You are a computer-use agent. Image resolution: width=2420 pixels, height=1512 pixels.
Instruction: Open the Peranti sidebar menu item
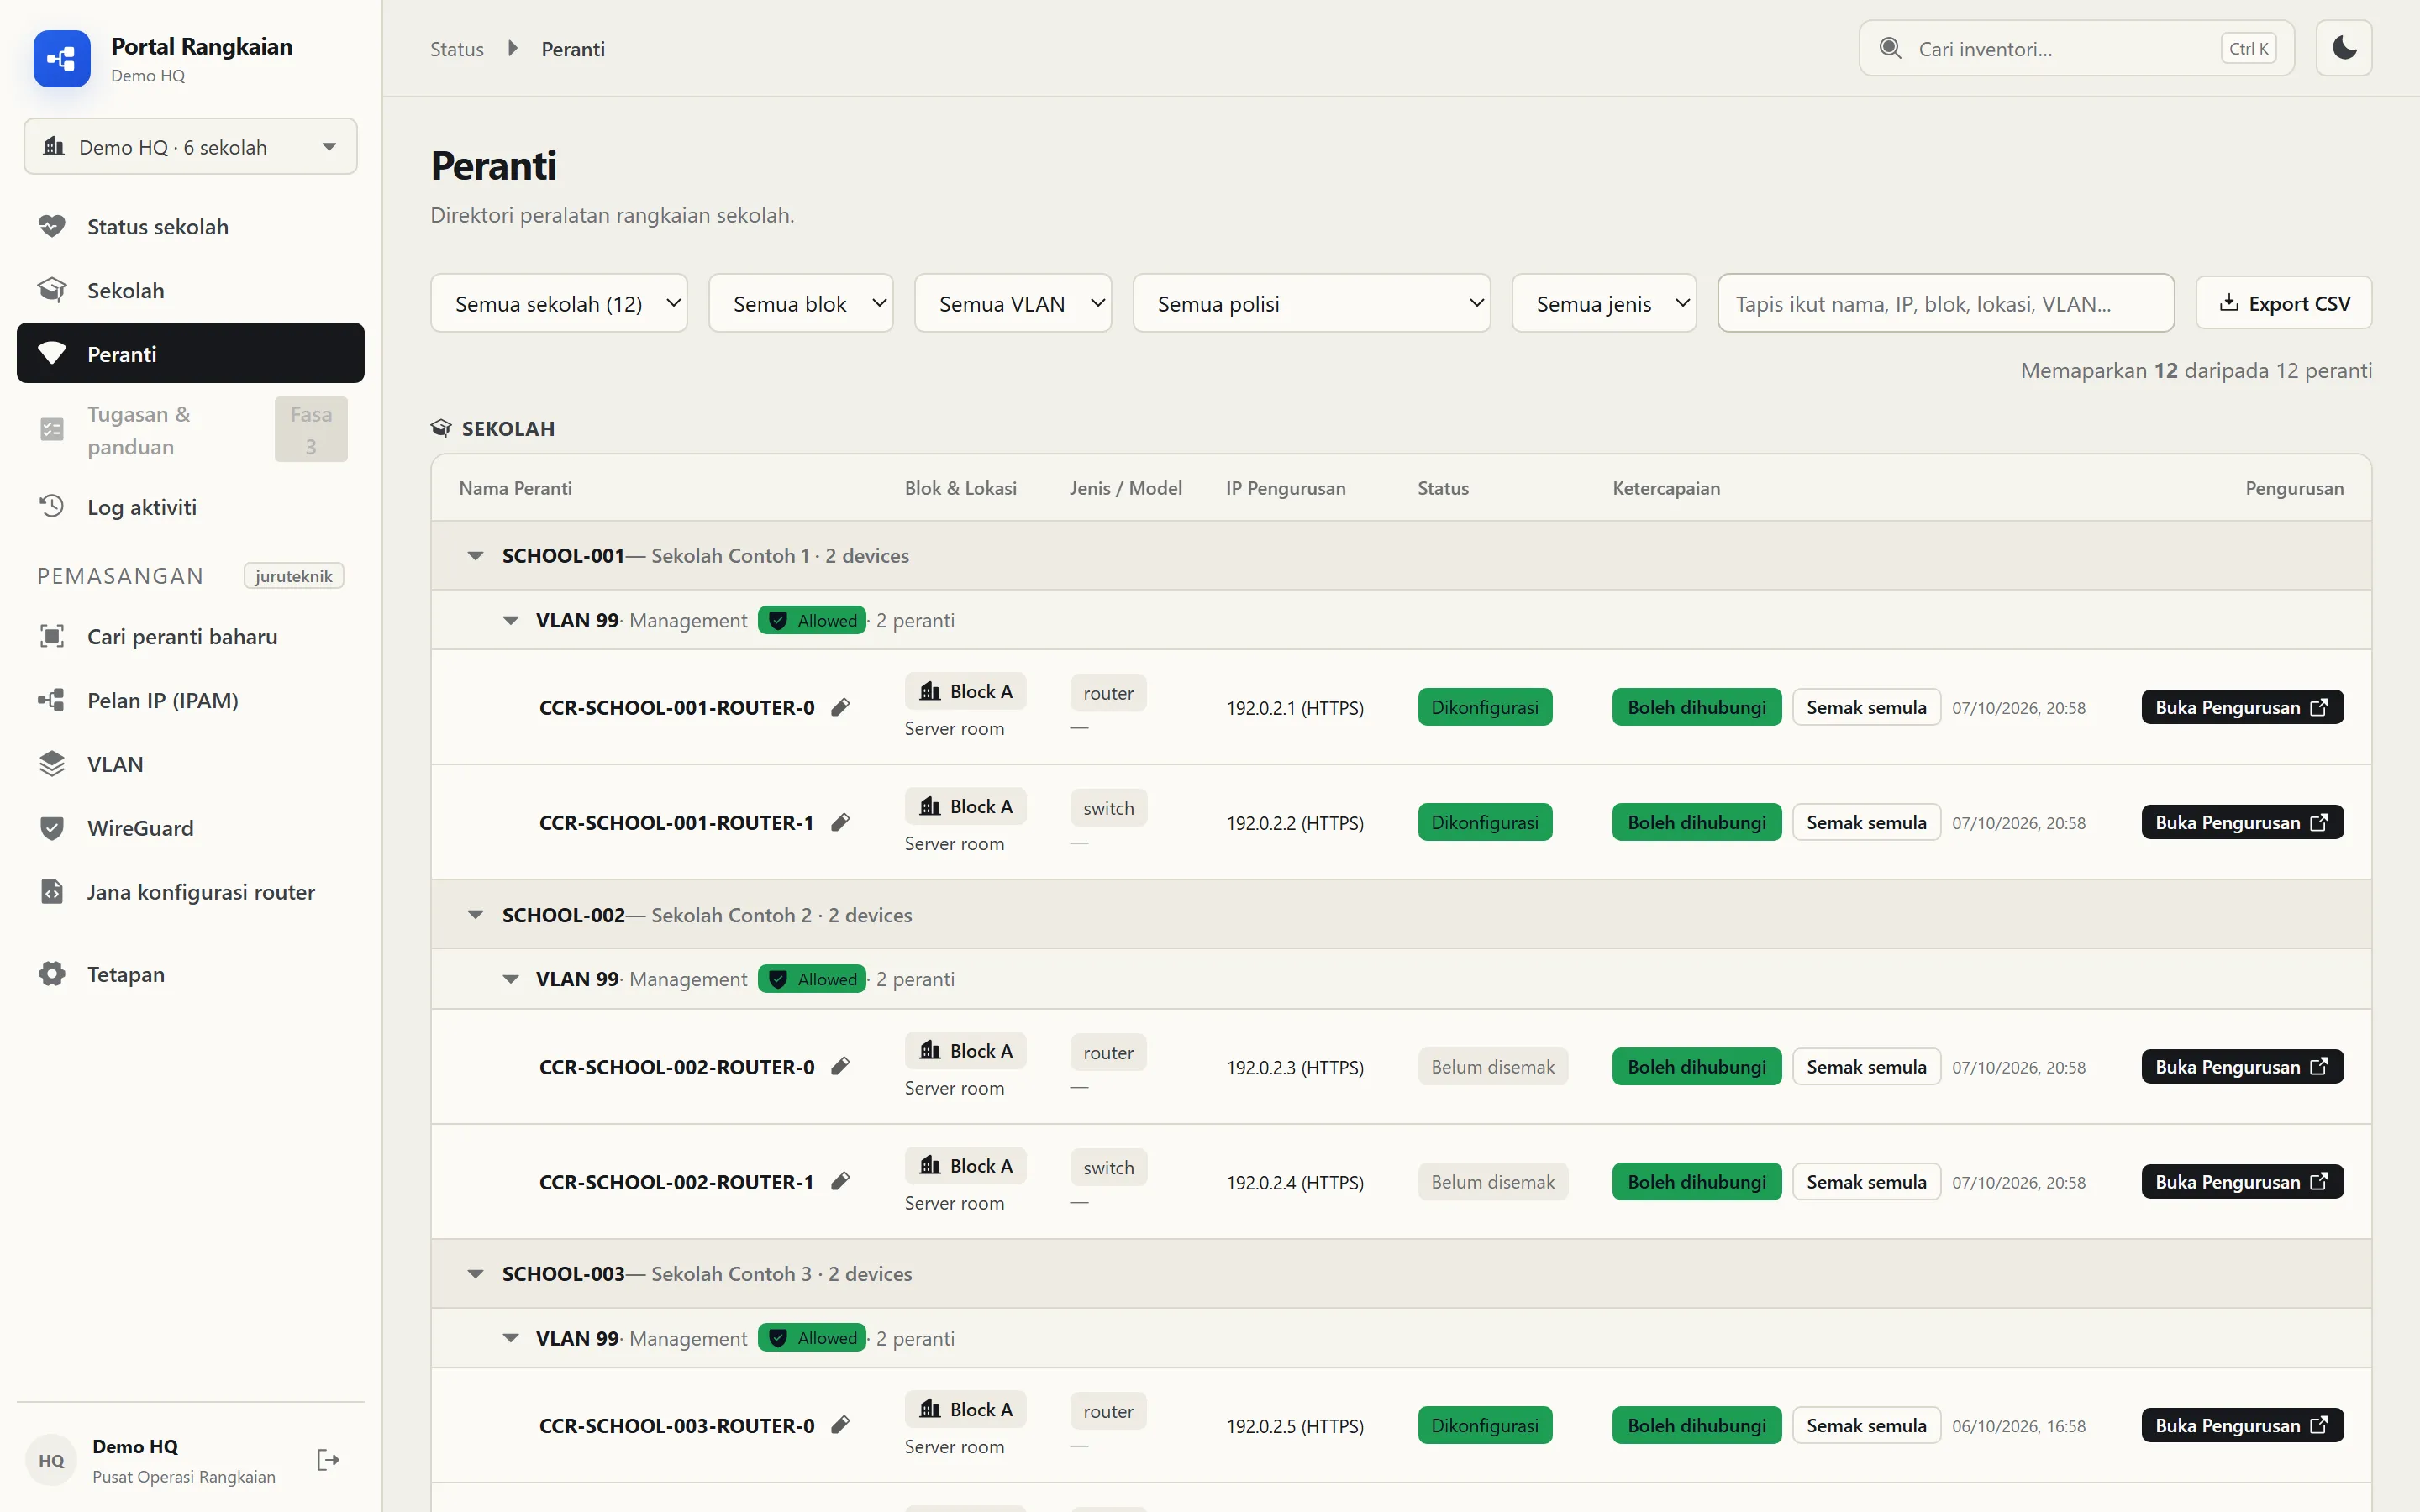coord(190,353)
